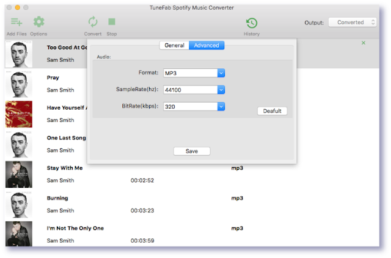The image size is (391, 258).
Task: Click Sam Smith under Burning
Action: point(60,210)
